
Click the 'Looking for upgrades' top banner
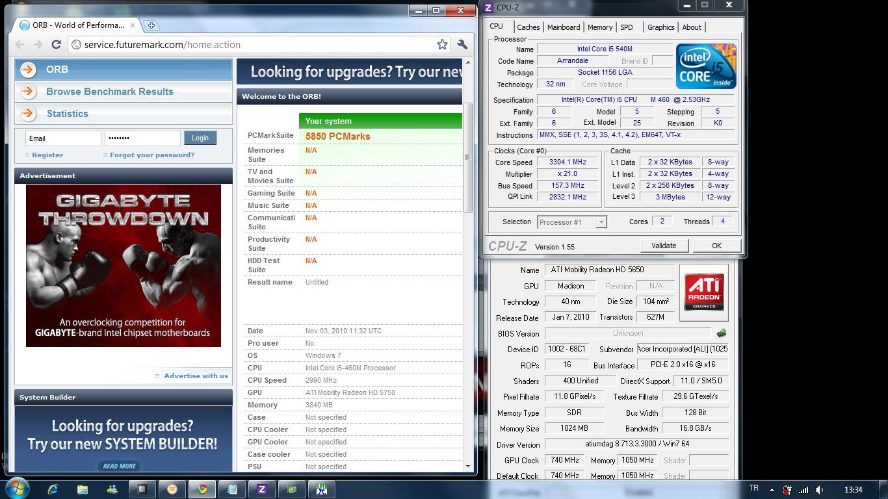(349, 72)
